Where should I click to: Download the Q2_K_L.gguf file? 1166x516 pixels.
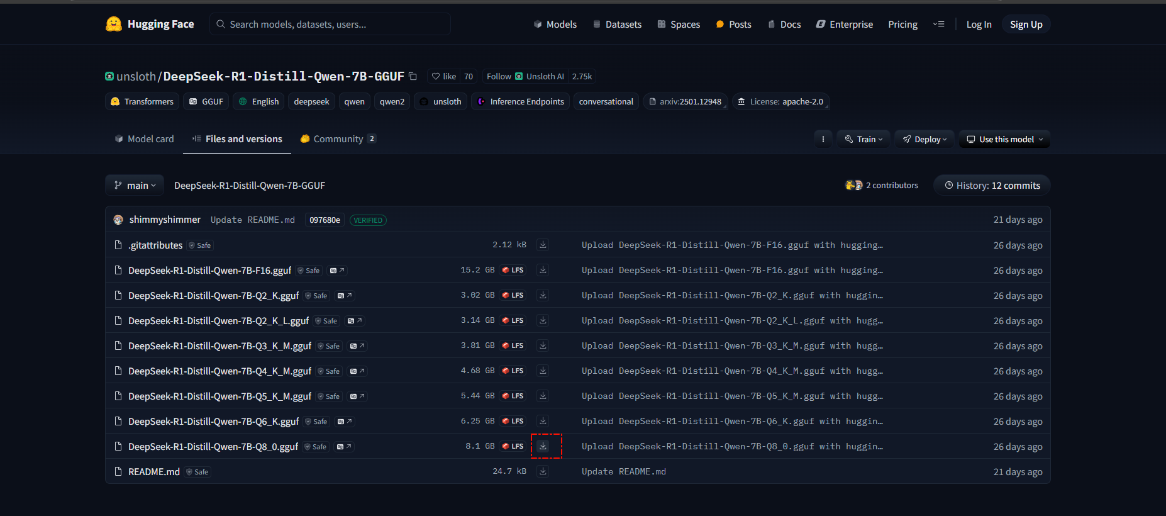543,320
